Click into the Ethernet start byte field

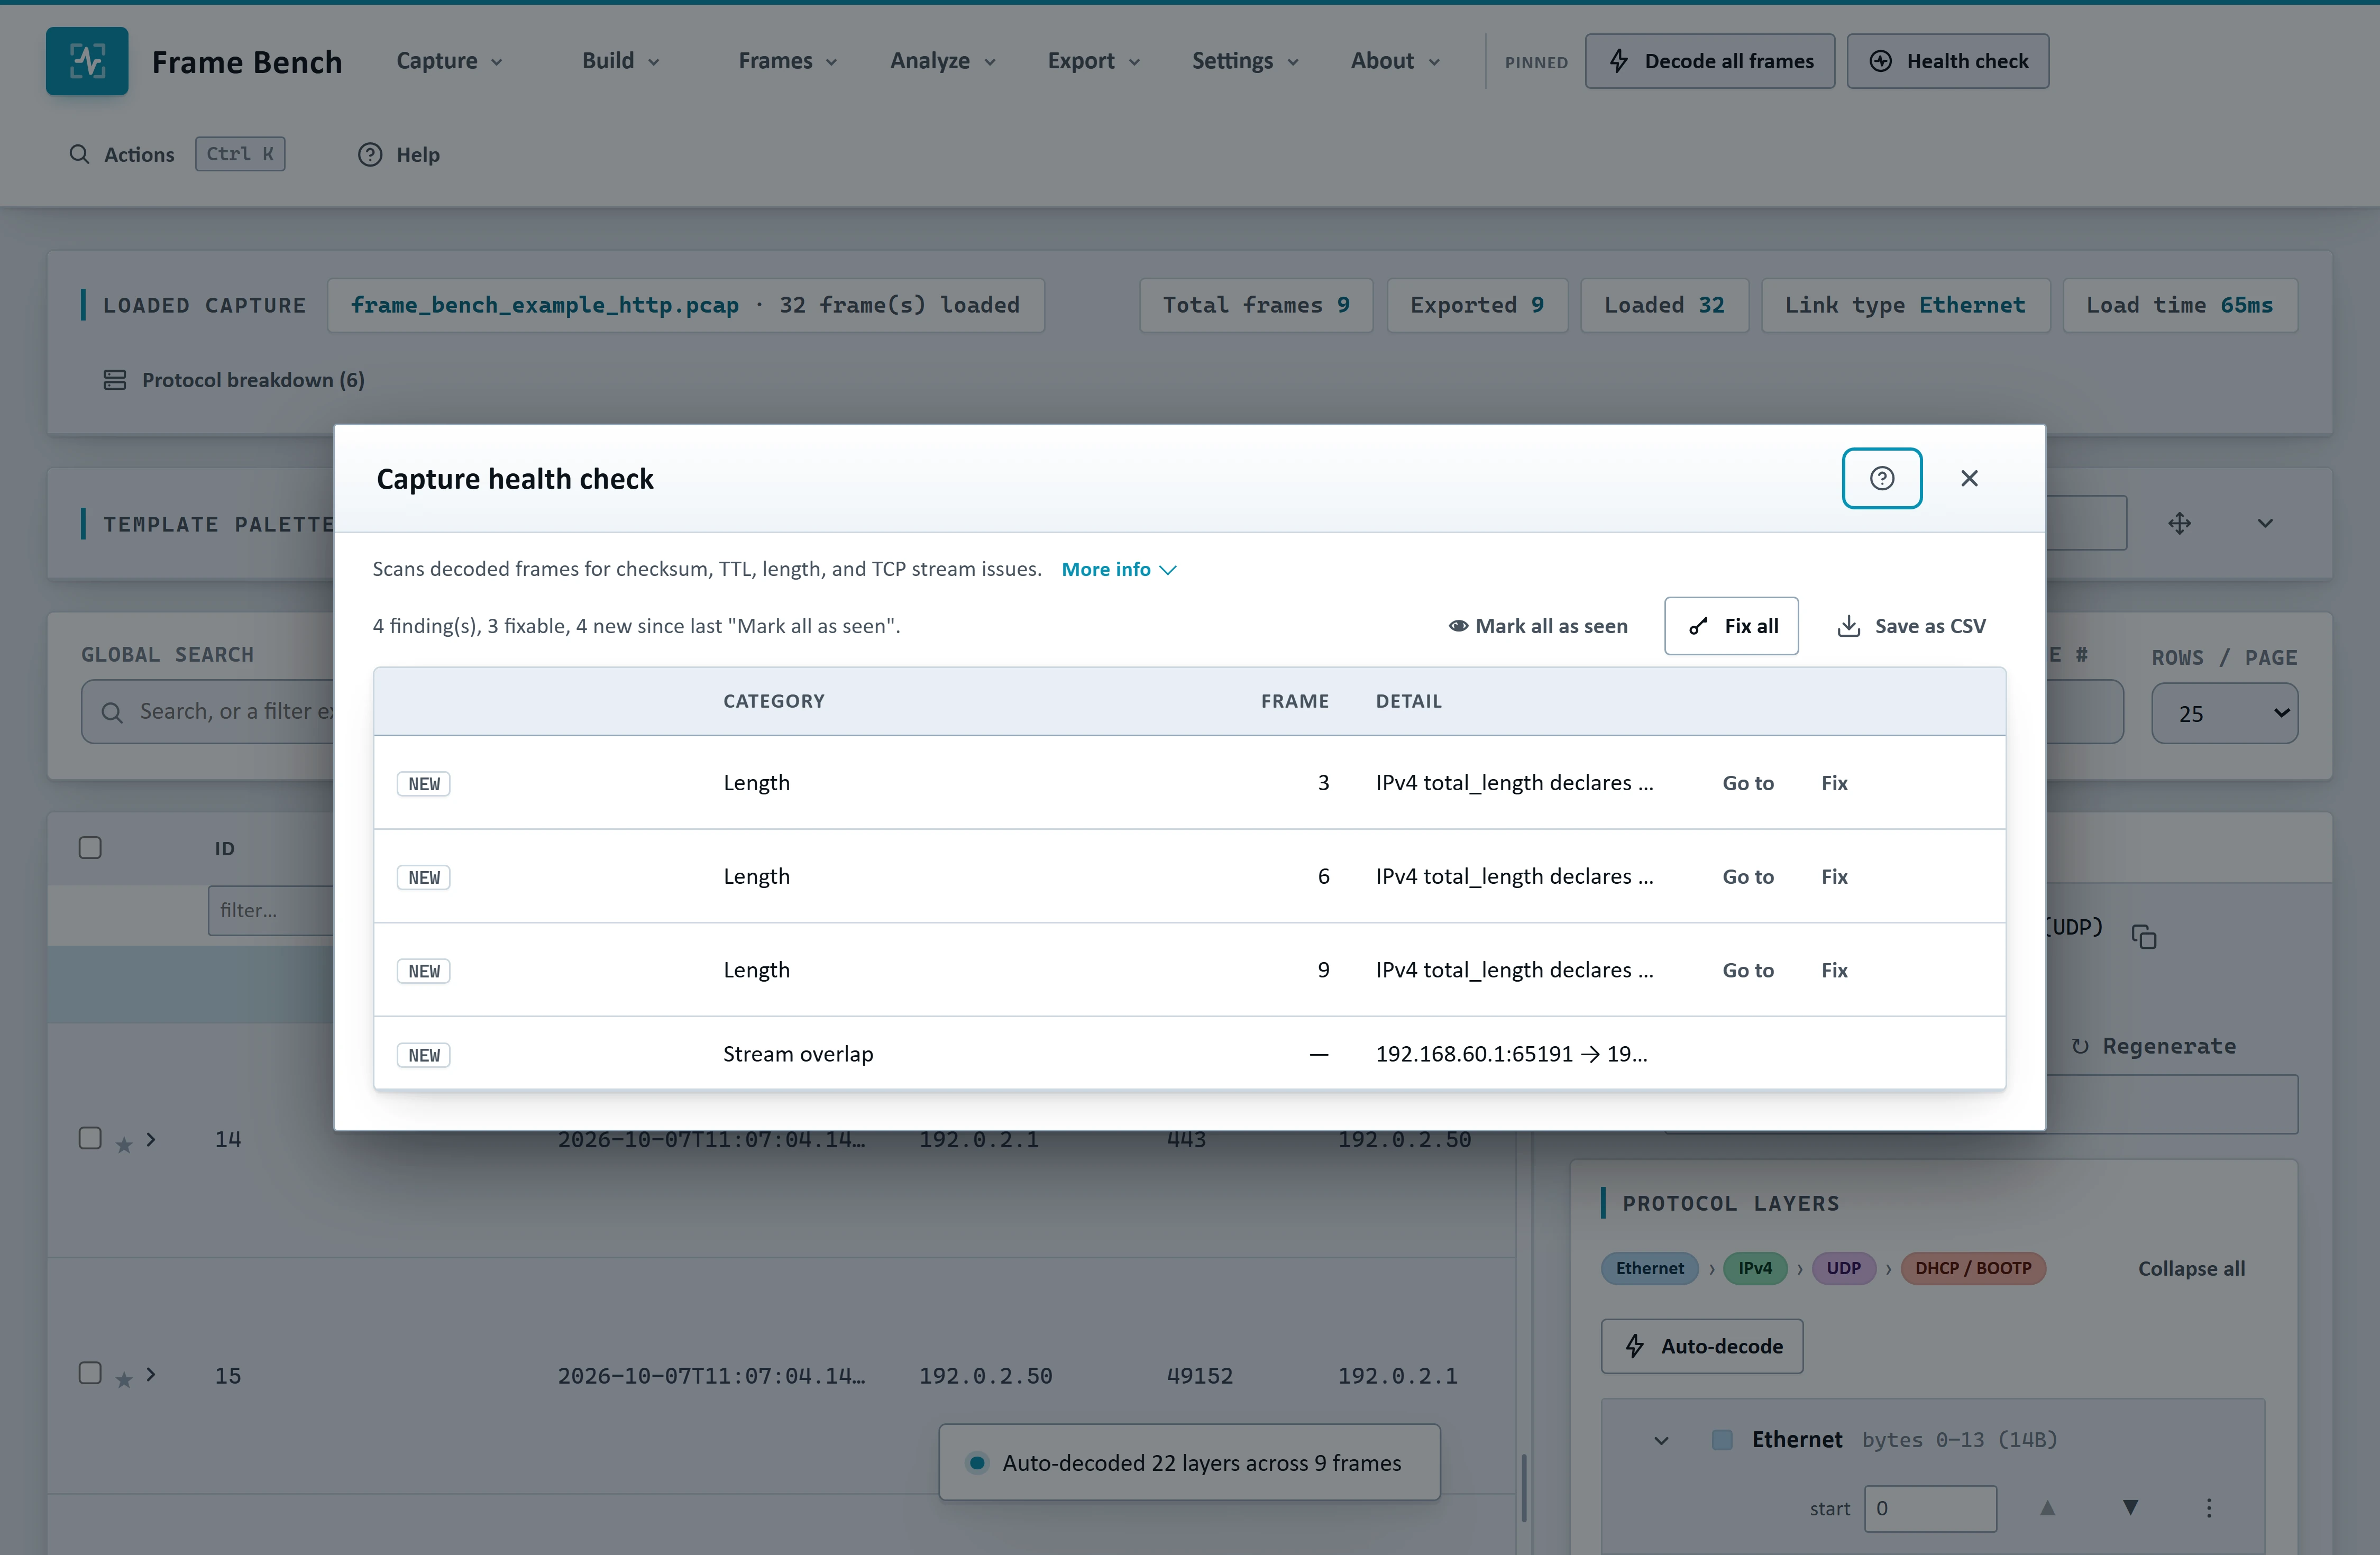tap(1930, 1508)
